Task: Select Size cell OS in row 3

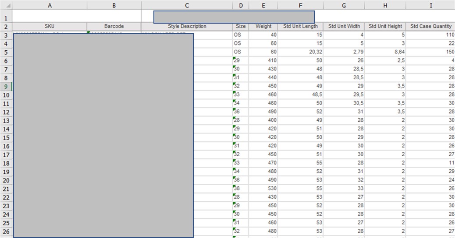Action: [241, 35]
